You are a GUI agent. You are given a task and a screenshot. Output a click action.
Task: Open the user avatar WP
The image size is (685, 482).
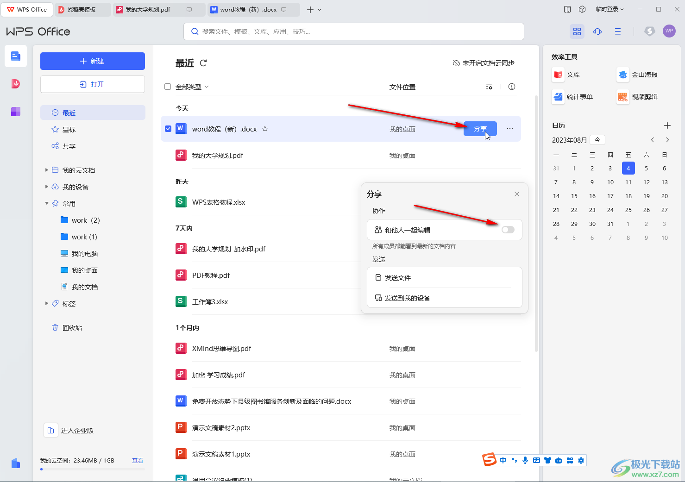669,31
